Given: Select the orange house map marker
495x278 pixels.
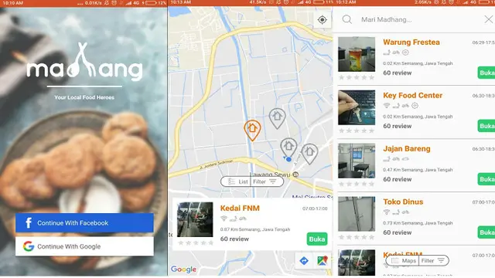Looking at the screenshot, I should pos(252,130).
